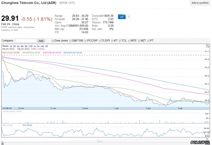The height and width of the screenshot is (145, 212).
Task: Click the chart expand icon
Action: pyautogui.click(x=208, y=46)
